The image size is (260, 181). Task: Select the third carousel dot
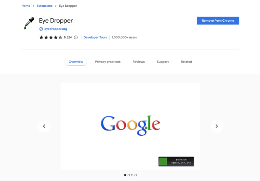pos(132,175)
